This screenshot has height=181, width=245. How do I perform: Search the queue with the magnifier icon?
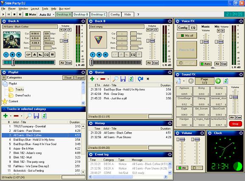point(115,79)
